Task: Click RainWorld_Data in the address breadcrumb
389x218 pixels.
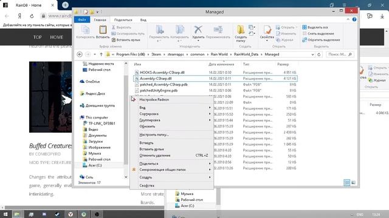Action: (x=246, y=54)
